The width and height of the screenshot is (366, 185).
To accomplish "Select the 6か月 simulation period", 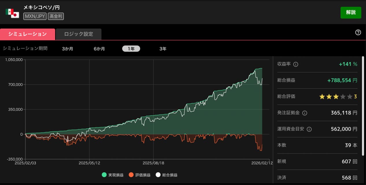I will pos(99,49).
